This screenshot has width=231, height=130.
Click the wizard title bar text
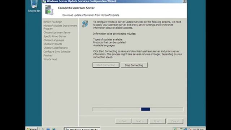[x=82, y=1]
